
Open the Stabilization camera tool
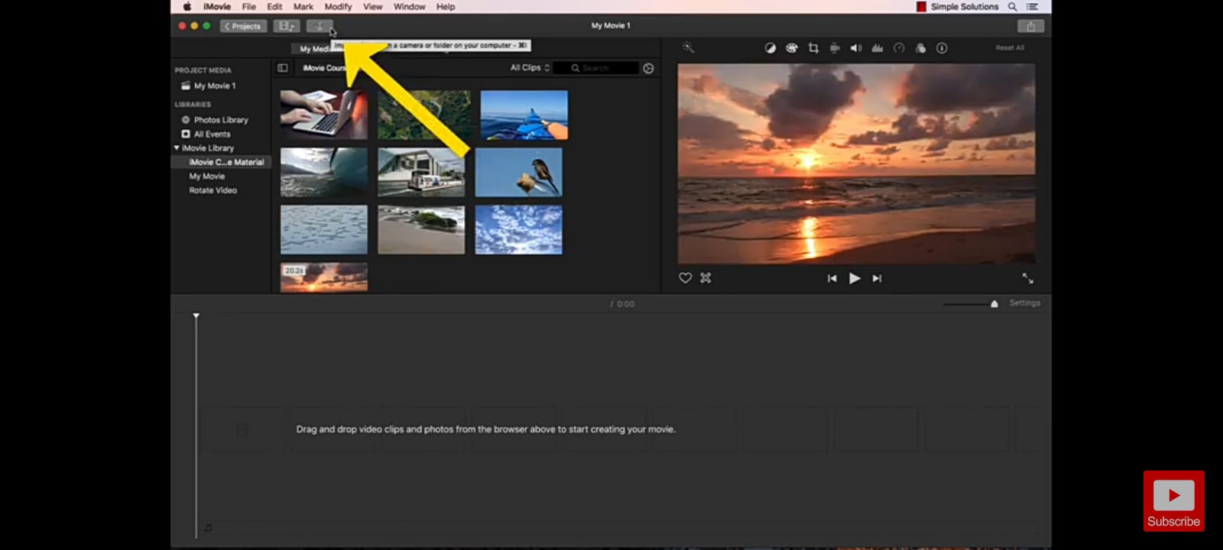(x=835, y=48)
